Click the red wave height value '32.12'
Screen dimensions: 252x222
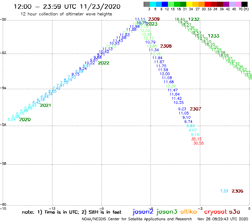[196, 139]
